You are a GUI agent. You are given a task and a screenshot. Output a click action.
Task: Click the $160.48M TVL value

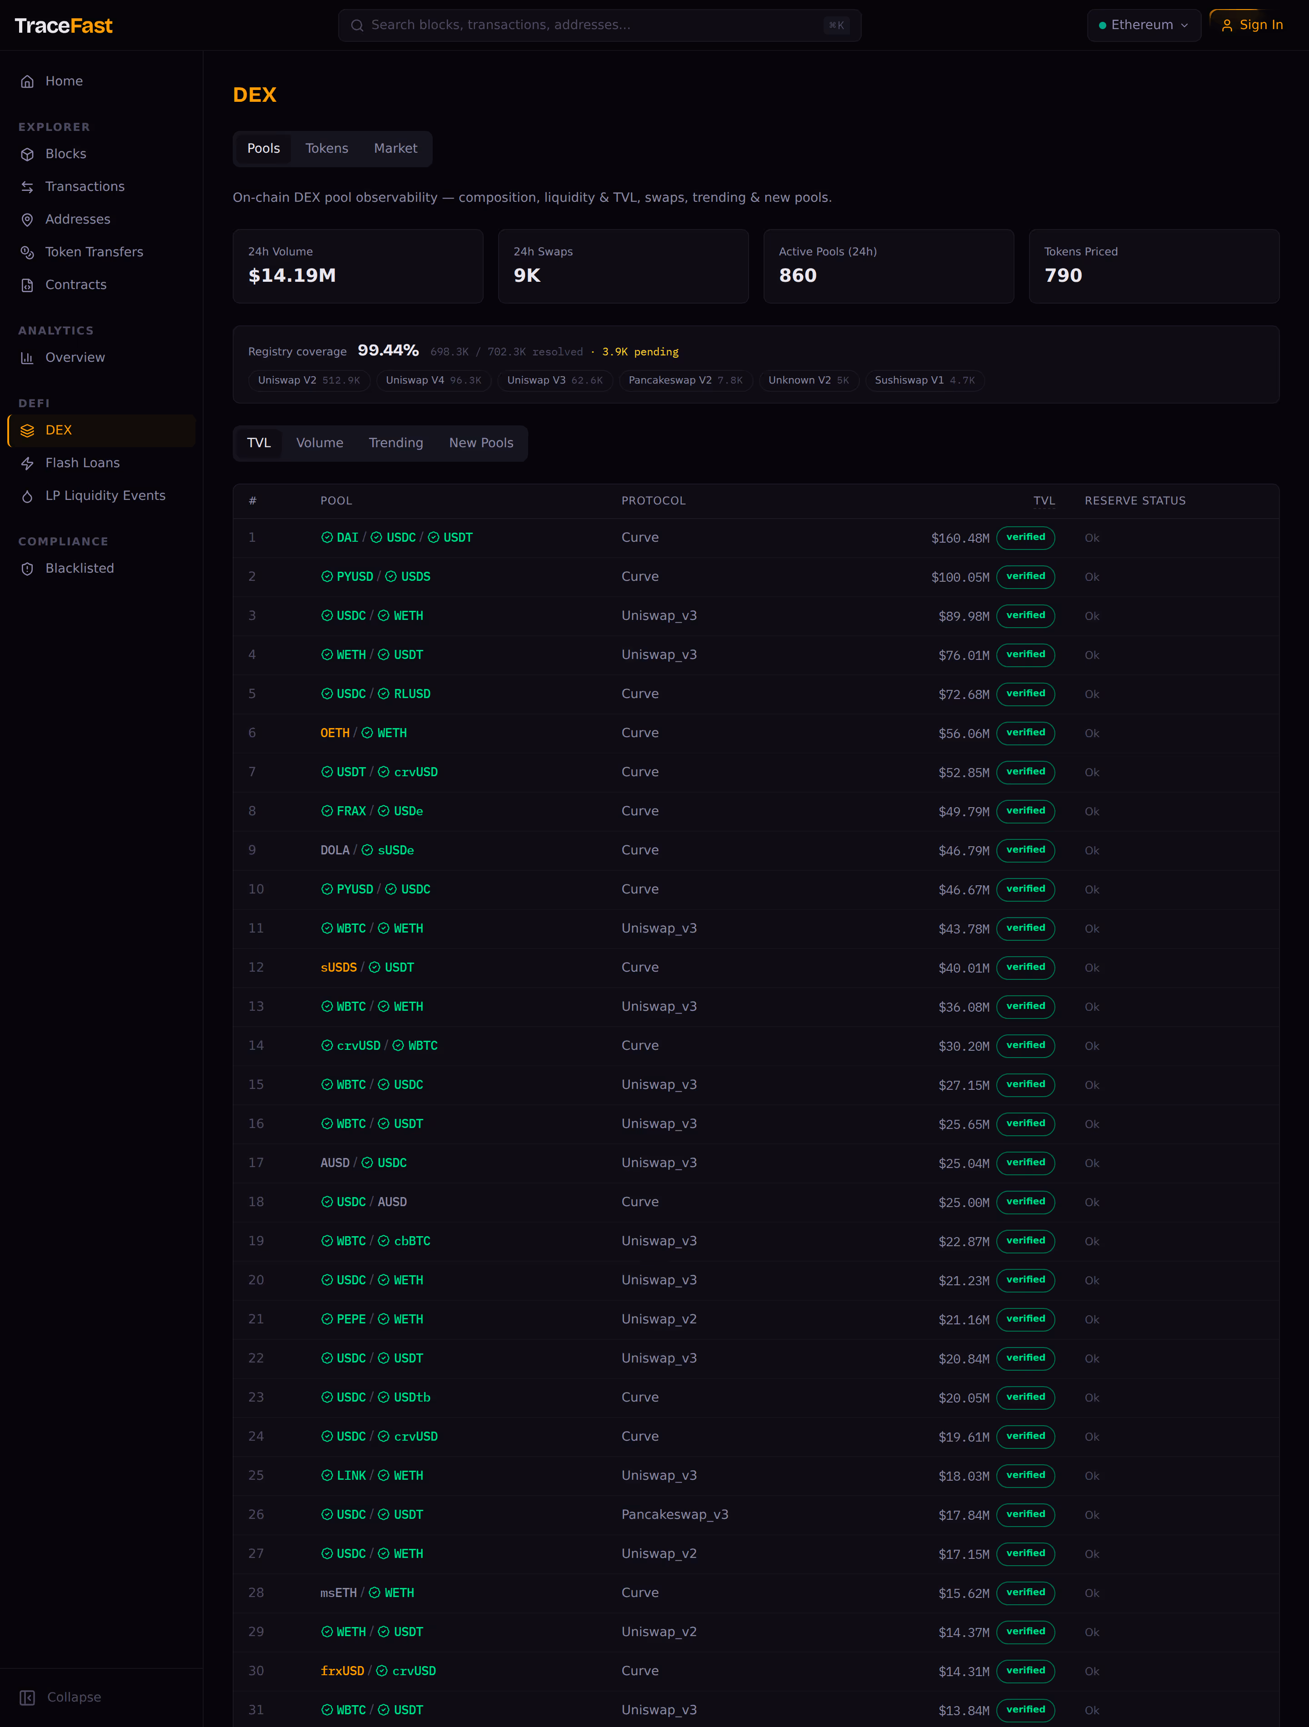pyautogui.click(x=960, y=539)
